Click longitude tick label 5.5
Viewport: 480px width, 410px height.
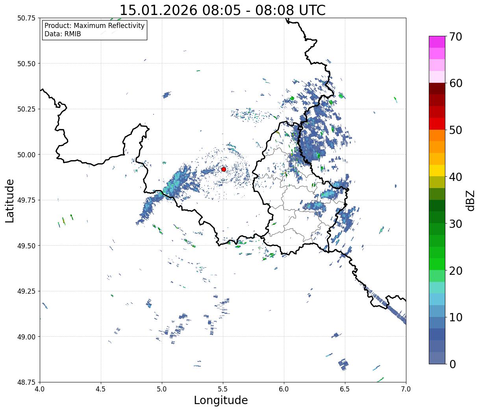coord(223,389)
